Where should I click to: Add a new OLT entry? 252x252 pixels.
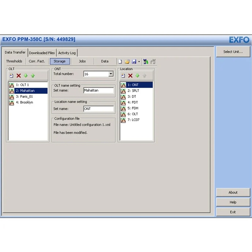click(11, 76)
